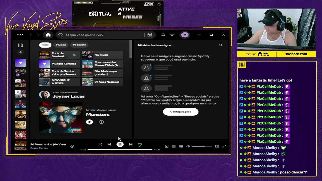Screen dimensions: 322x181
Task: Click Só Penso no Lar song title
Action: pyautogui.click(x=48, y=144)
